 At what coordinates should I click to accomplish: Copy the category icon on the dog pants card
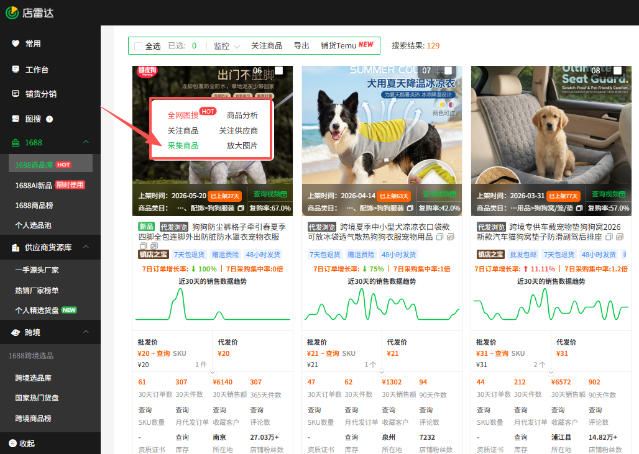tap(241, 208)
